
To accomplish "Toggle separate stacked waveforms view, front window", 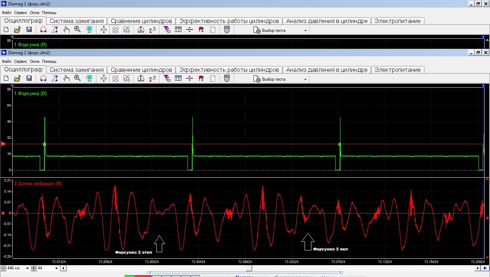I will pos(115,79).
